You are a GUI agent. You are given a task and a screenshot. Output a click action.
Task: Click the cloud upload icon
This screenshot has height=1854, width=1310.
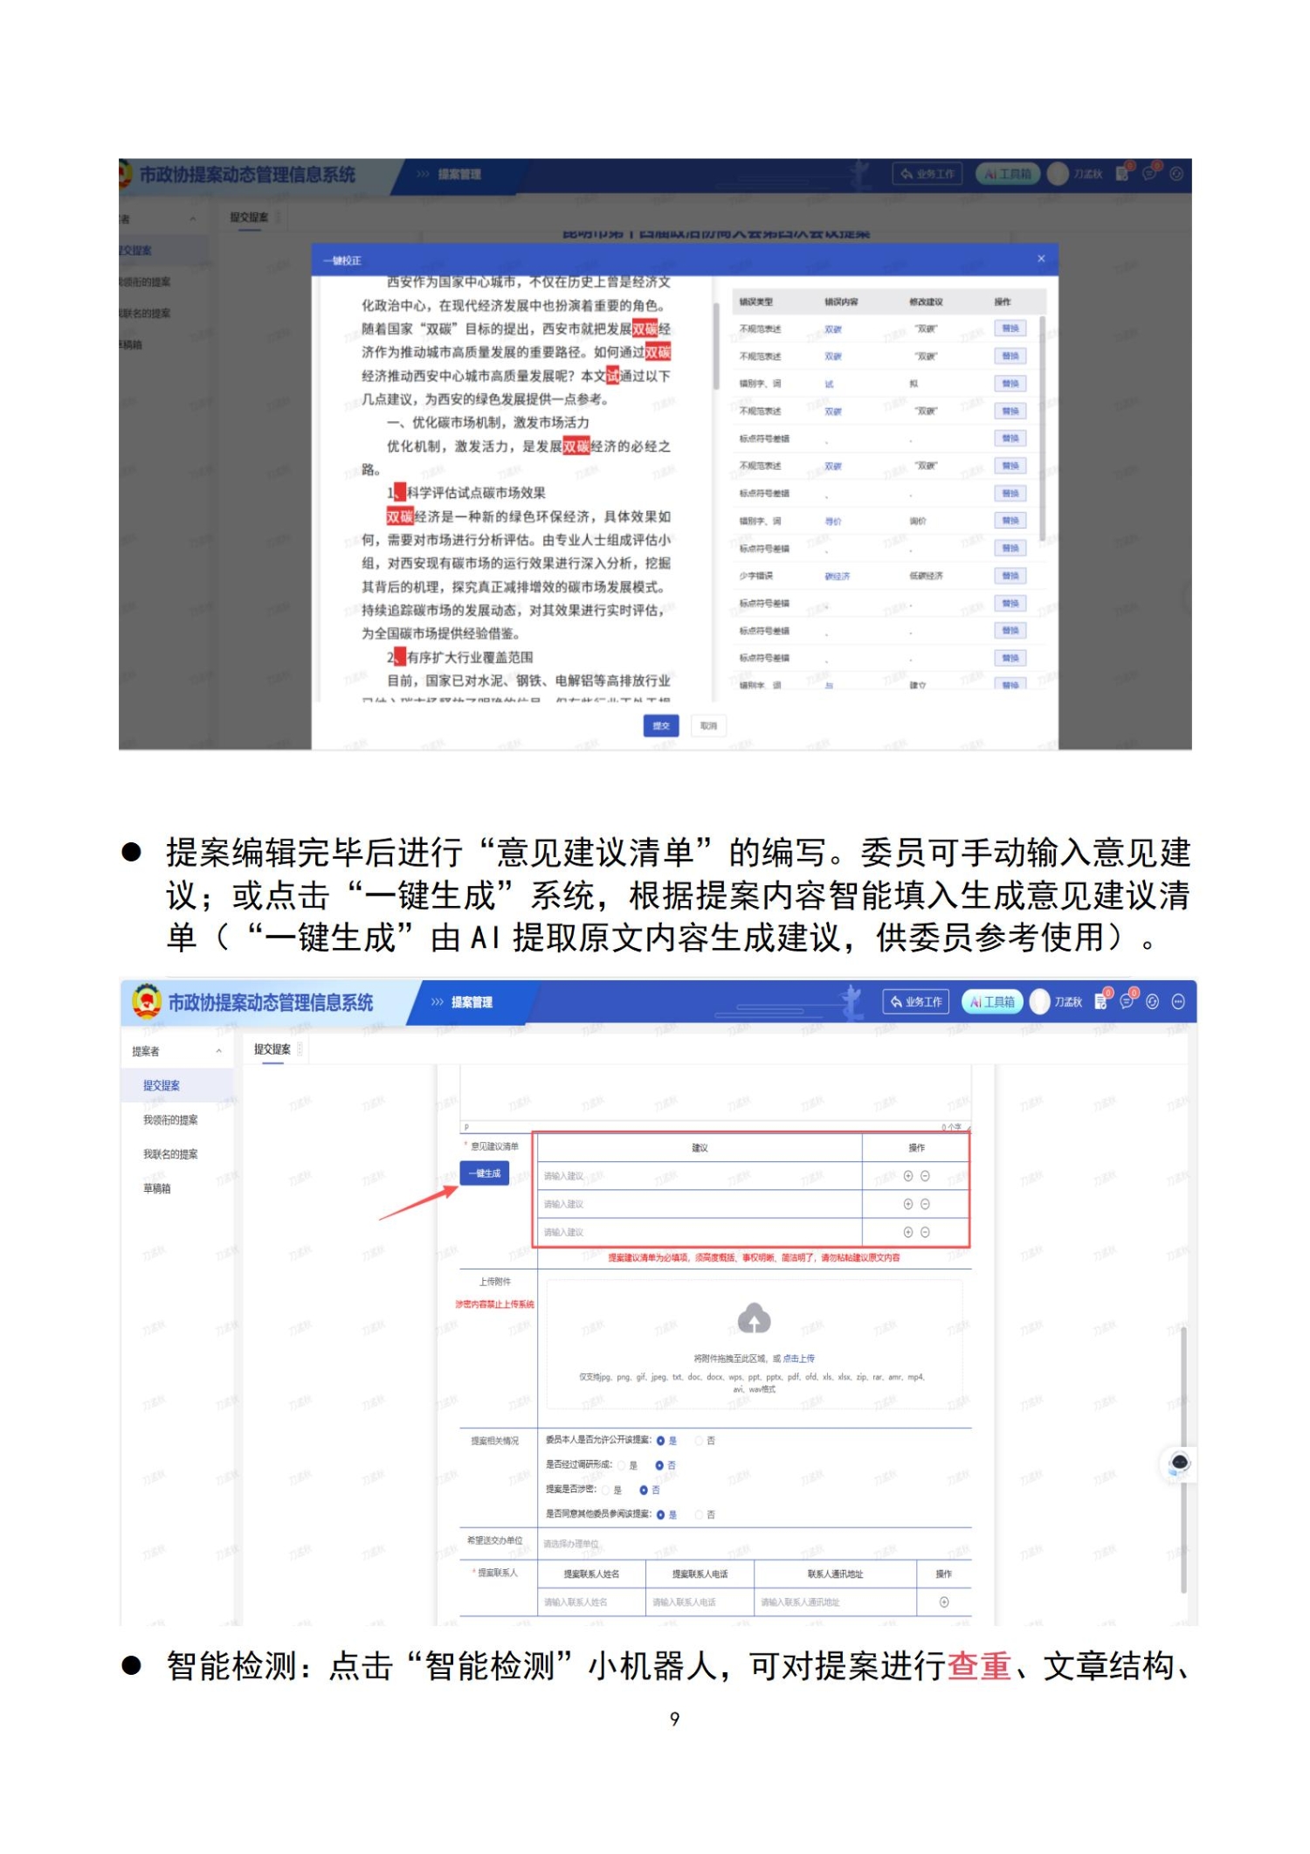pyautogui.click(x=754, y=1318)
